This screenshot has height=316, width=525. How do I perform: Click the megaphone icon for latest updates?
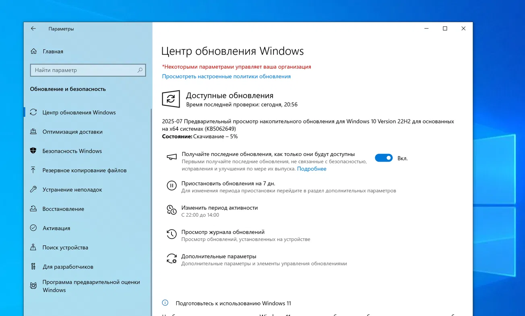pyautogui.click(x=172, y=157)
